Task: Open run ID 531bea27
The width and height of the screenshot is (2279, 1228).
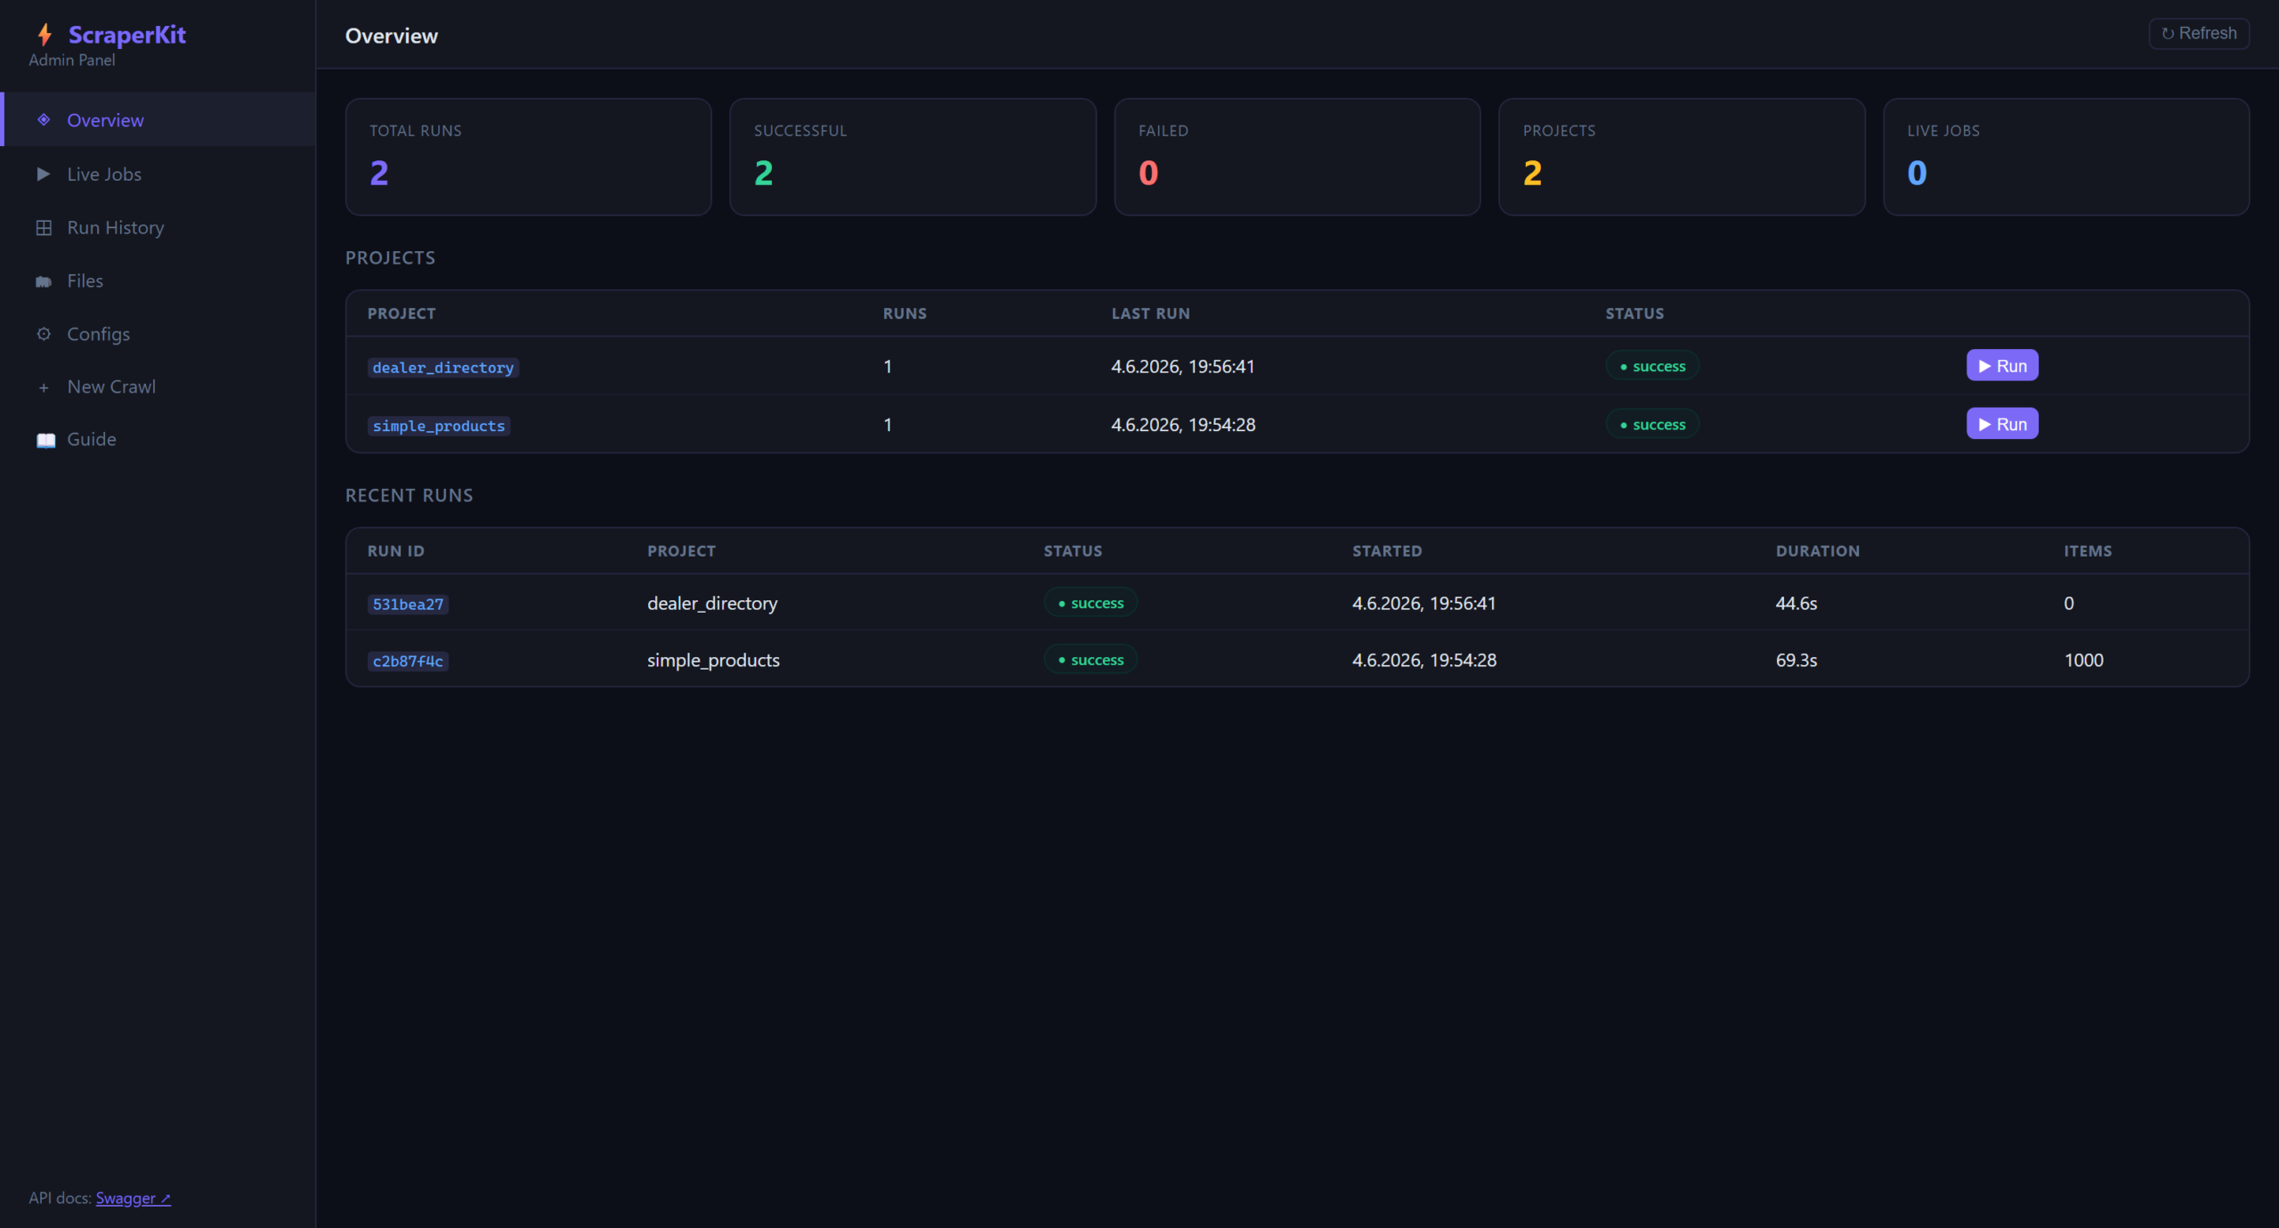Action: point(408,605)
